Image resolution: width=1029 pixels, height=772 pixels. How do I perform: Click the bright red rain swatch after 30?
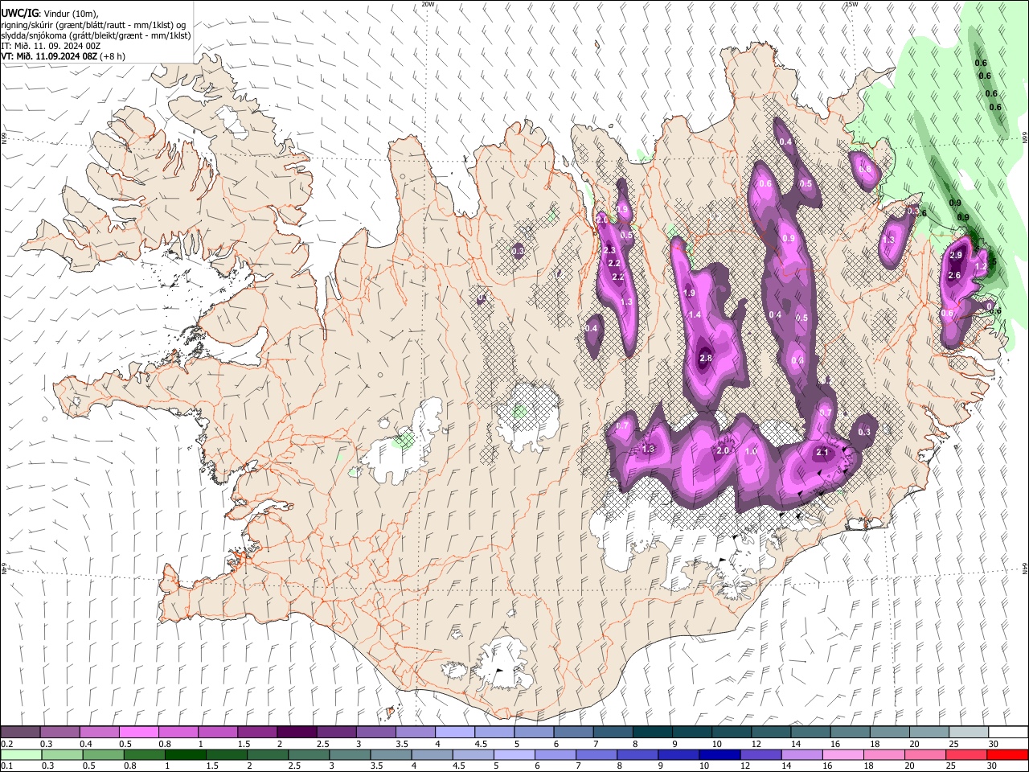pyautogui.click(x=1006, y=754)
